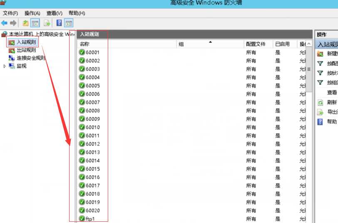This screenshot has height=223, width=338.
Task: Select the rule named 60006
Action: pyautogui.click(x=93, y=94)
